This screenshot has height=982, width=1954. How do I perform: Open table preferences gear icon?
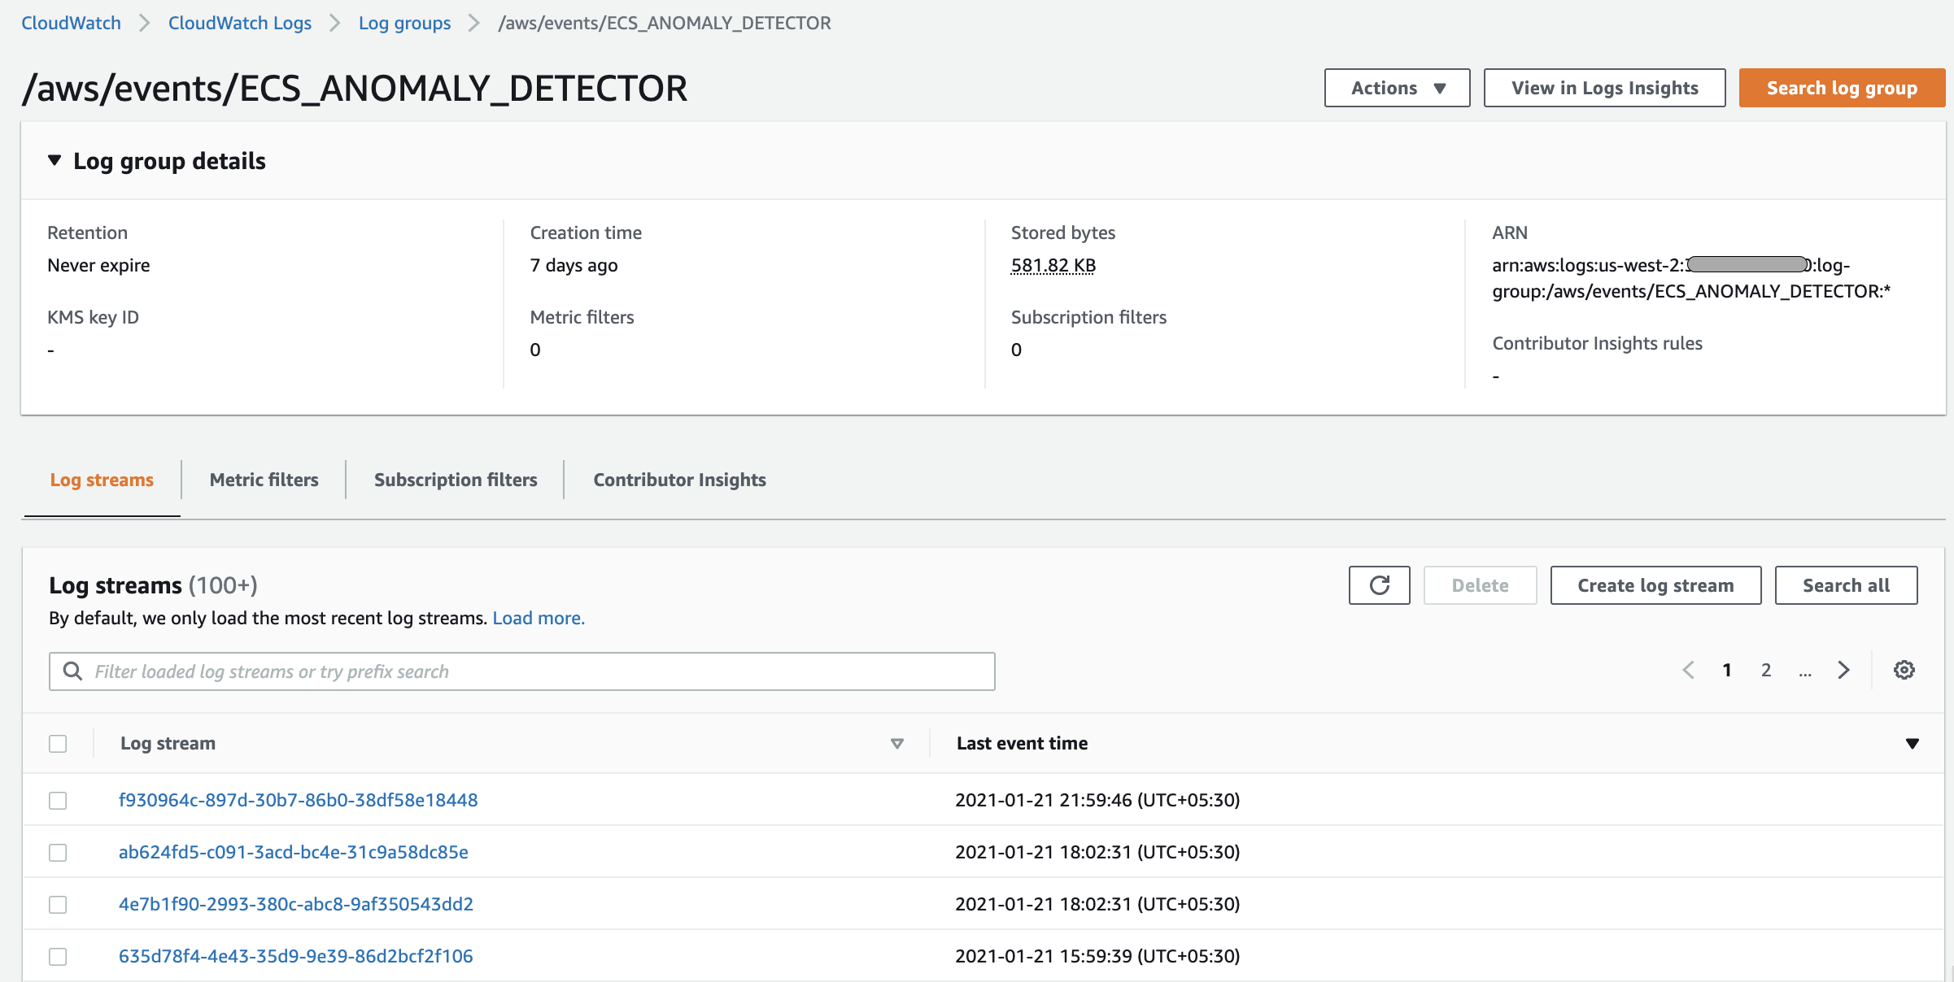(x=1904, y=670)
